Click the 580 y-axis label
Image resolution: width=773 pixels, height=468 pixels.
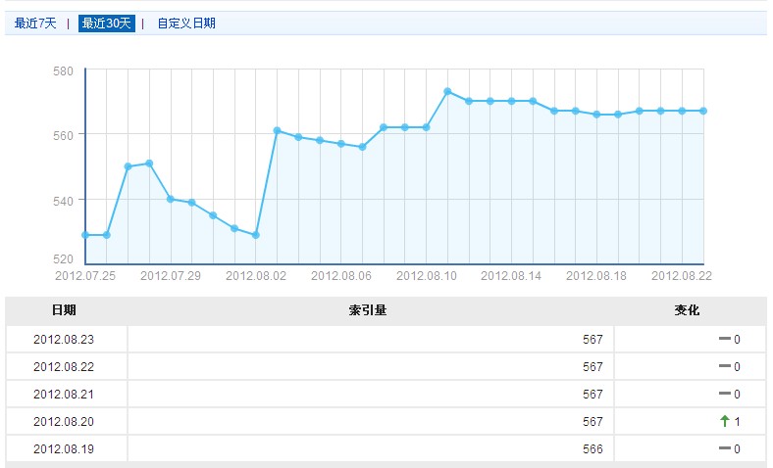[x=64, y=71]
